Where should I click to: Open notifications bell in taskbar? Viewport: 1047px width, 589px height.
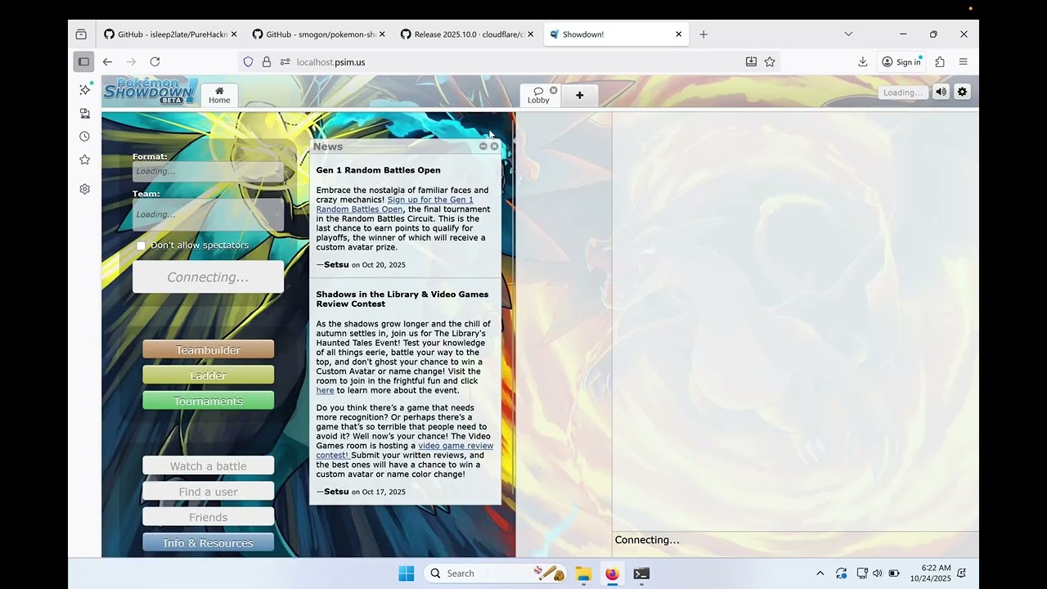click(962, 573)
